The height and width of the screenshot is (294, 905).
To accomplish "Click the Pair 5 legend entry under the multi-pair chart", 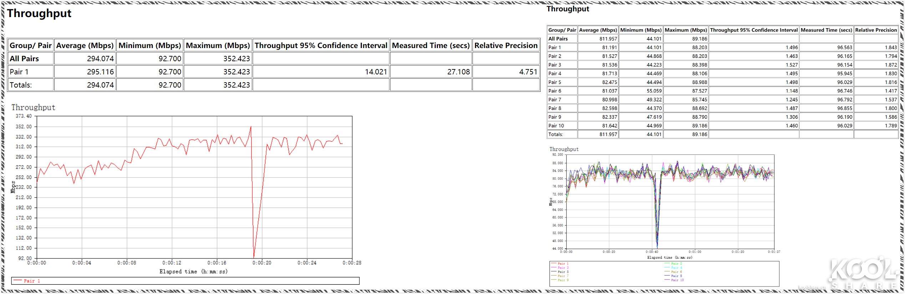I will pyautogui.click(x=560, y=272).
